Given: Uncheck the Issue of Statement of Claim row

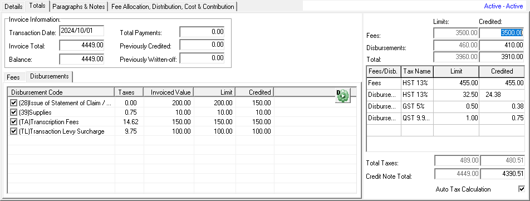Looking at the screenshot, I should (13, 103).
